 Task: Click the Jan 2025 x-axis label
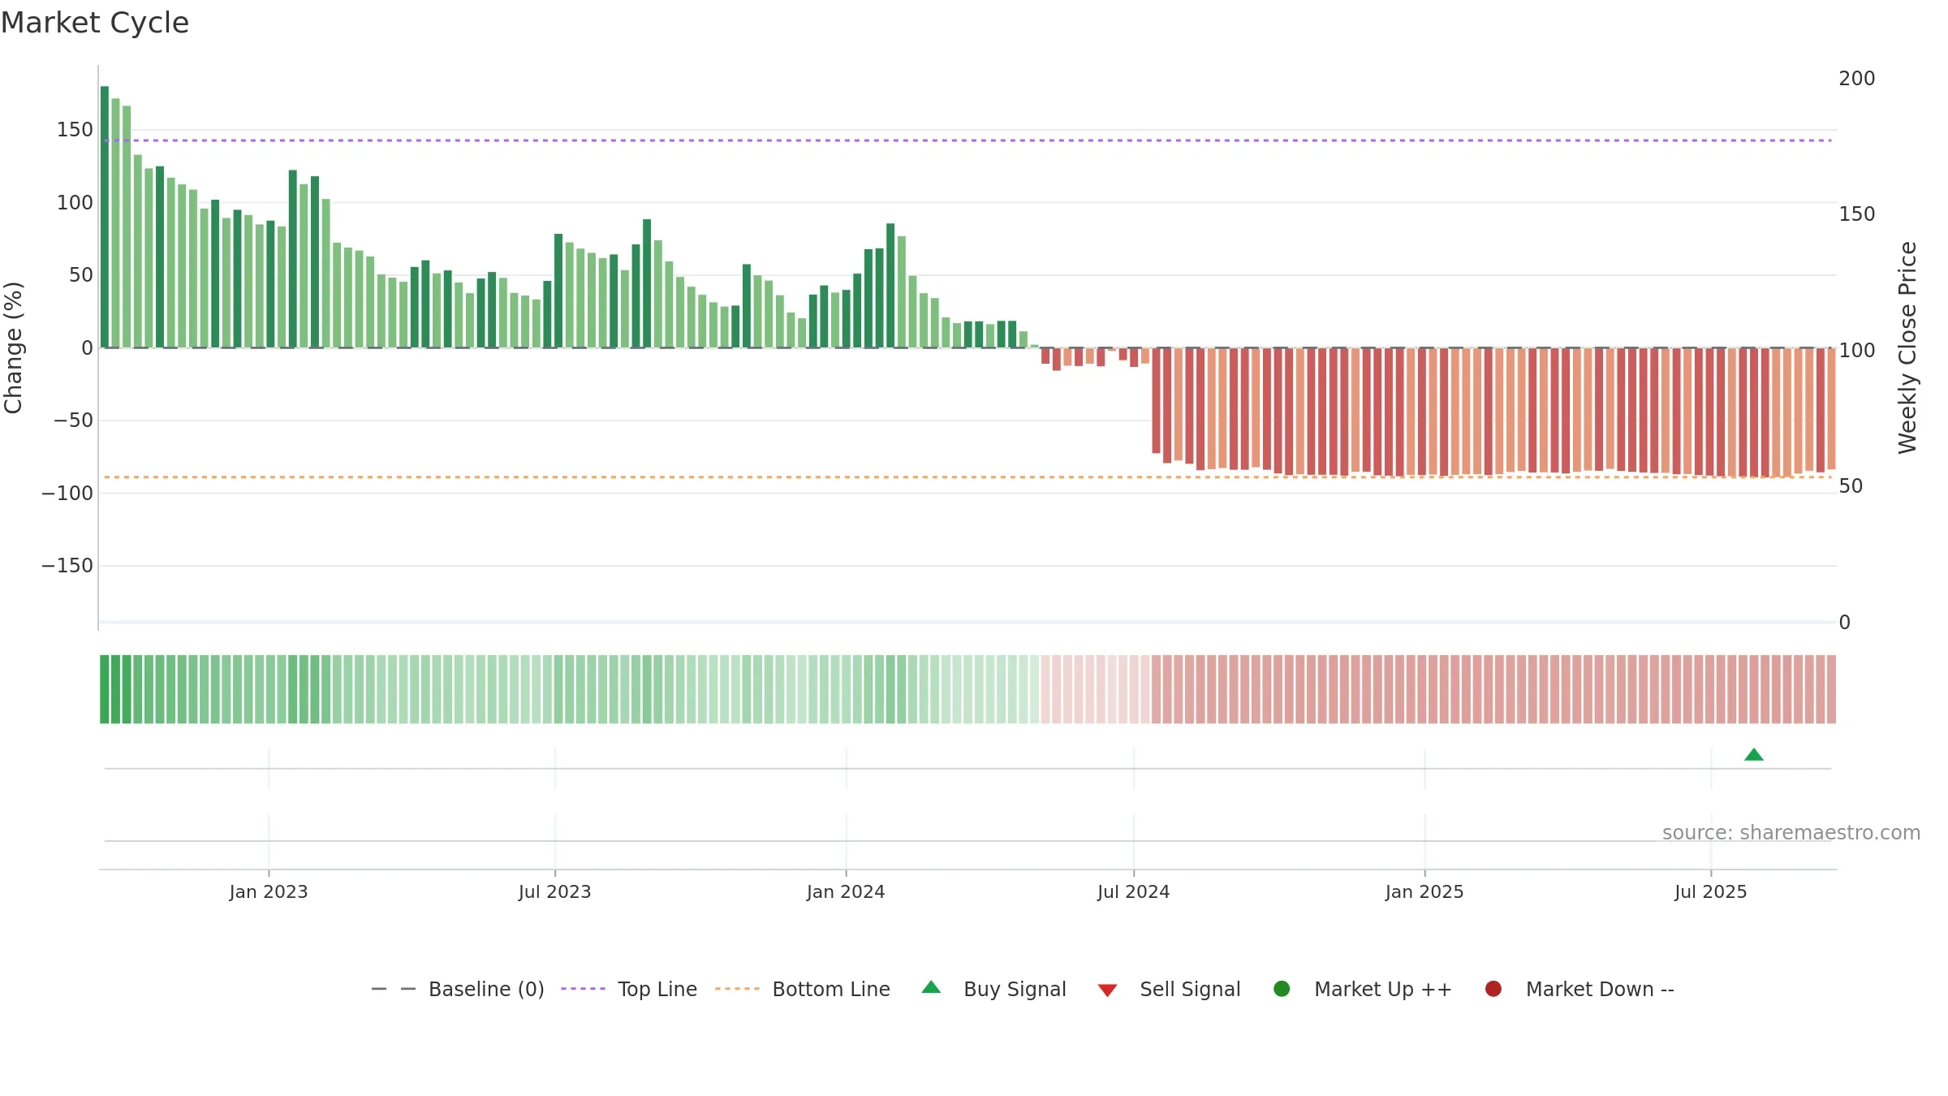(1424, 892)
